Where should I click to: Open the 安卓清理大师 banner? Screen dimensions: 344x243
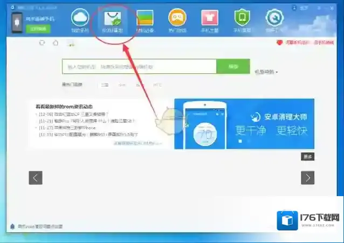[x=244, y=123]
